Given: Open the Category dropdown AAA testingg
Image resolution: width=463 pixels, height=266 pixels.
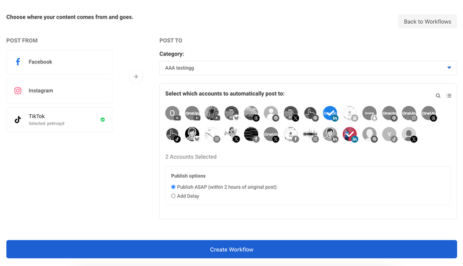Looking at the screenshot, I should pyautogui.click(x=308, y=68).
